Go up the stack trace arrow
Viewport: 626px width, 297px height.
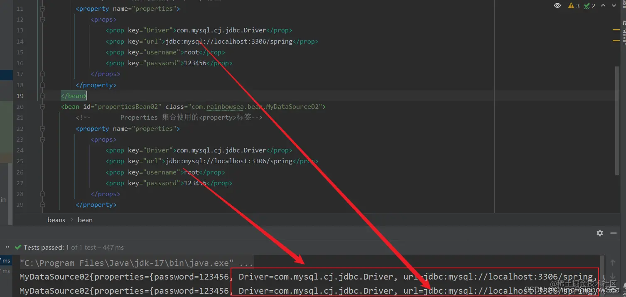(x=613, y=263)
